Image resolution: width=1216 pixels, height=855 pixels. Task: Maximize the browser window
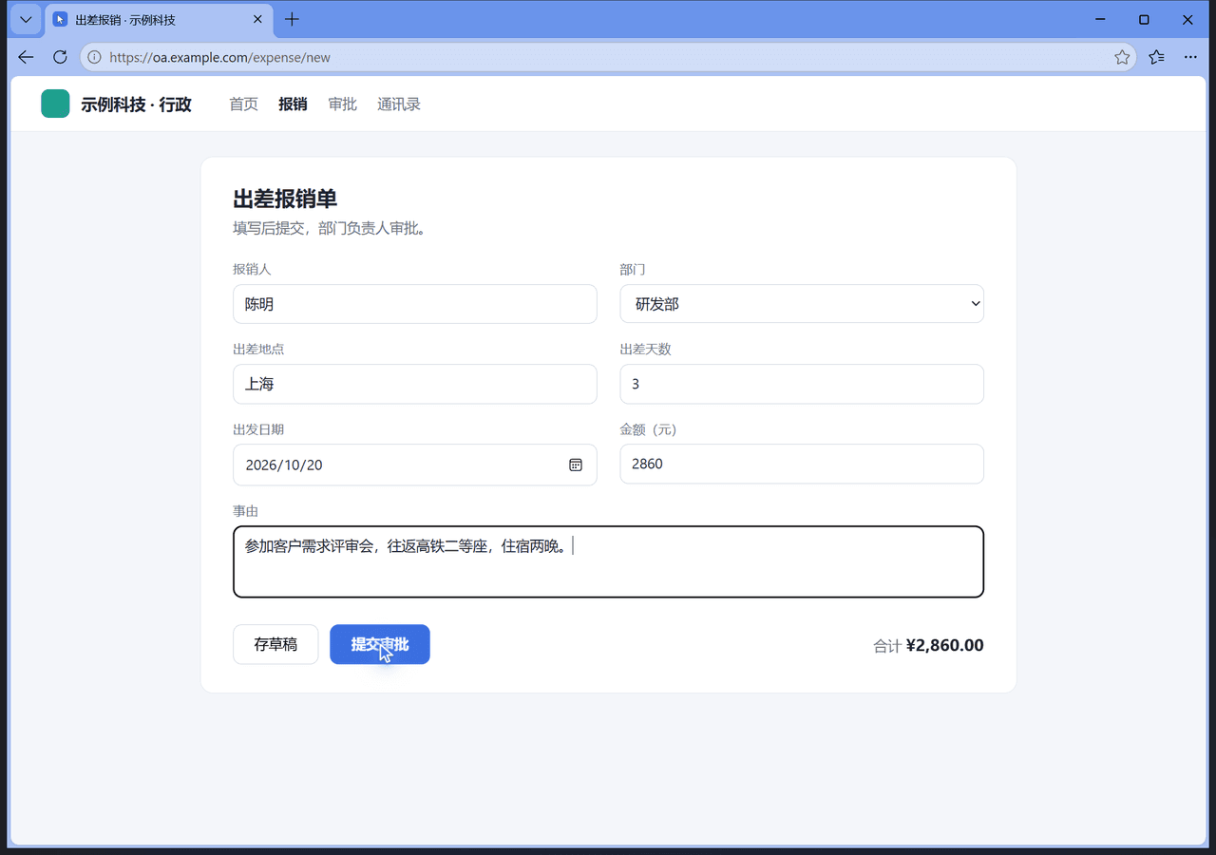click(x=1144, y=19)
